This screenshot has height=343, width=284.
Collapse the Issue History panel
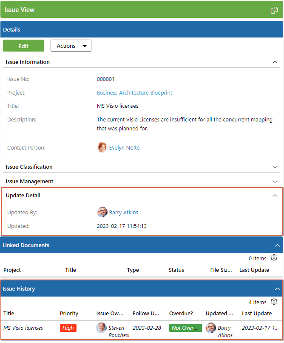pos(277,289)
